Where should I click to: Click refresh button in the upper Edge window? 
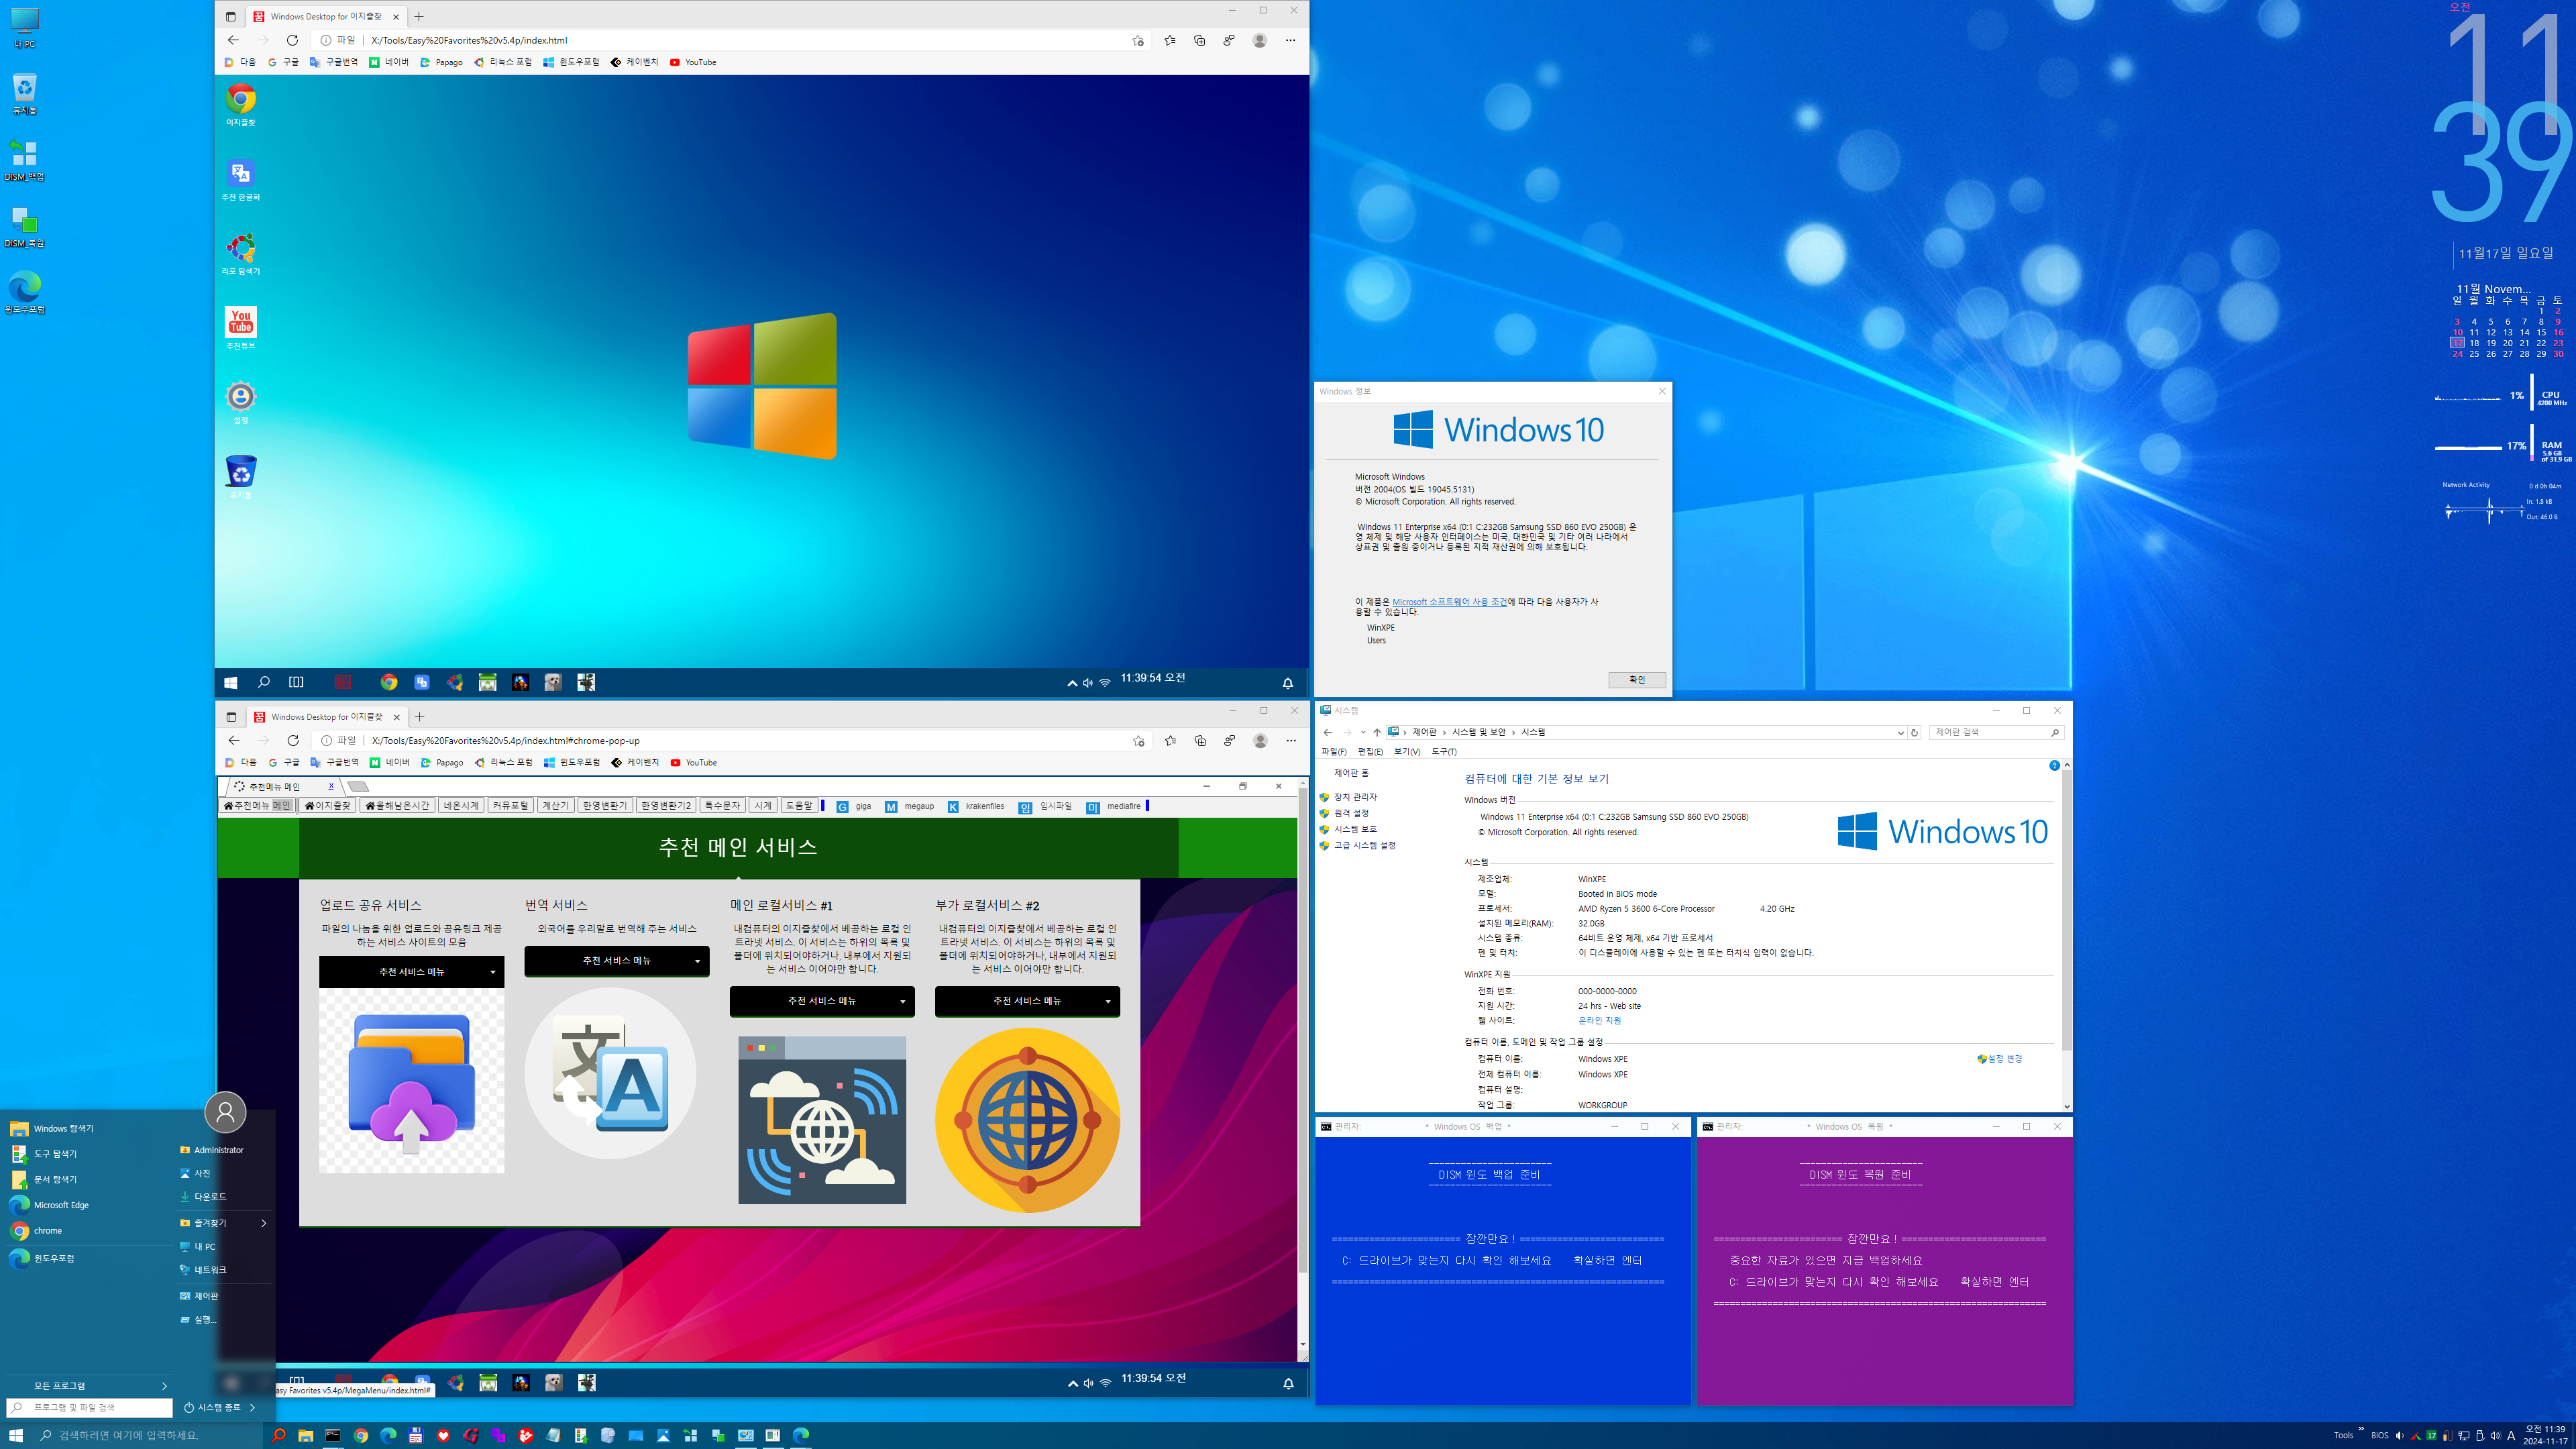point(292,40)
